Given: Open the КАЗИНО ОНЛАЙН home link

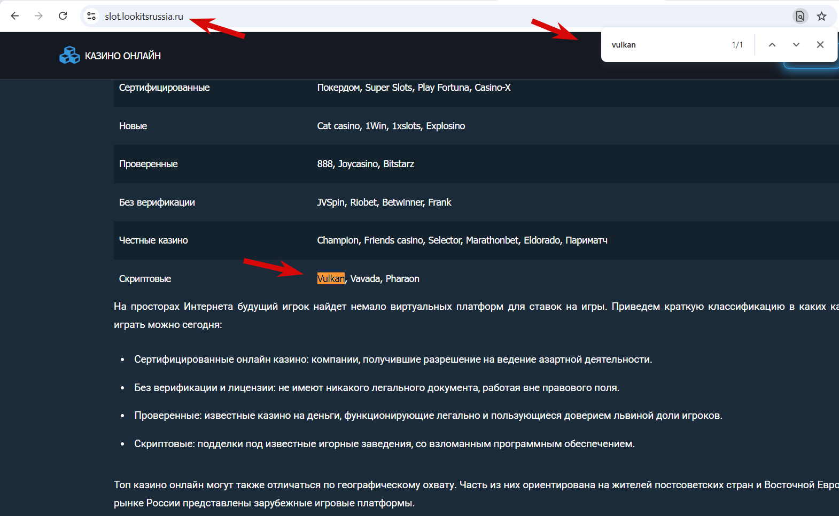Looking at the screenshot, I should click(123, 56).
